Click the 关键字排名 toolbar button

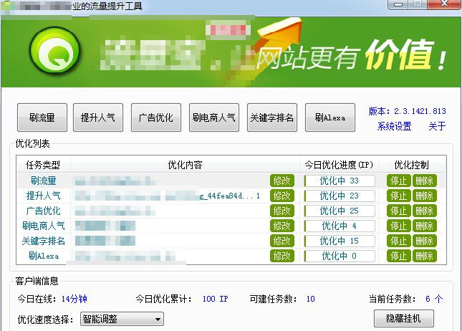(x=271, y=117)
